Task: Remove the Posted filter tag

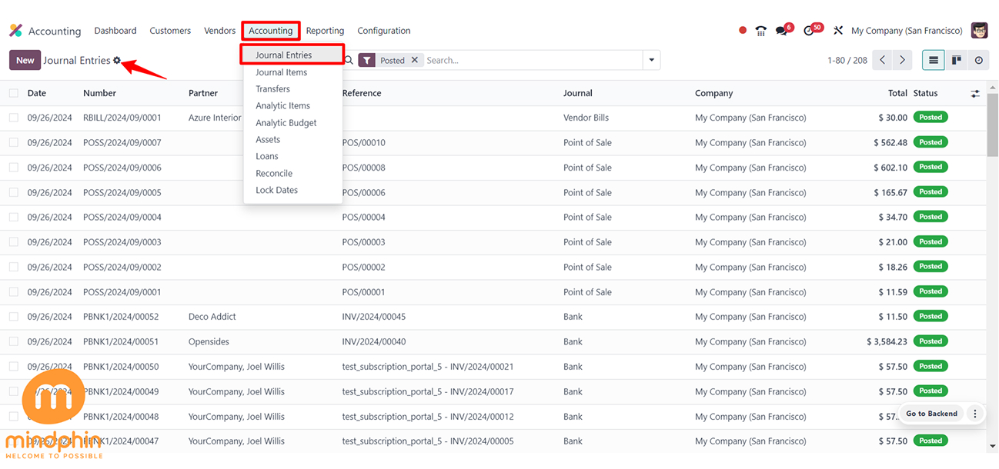Action: [415, 60]
